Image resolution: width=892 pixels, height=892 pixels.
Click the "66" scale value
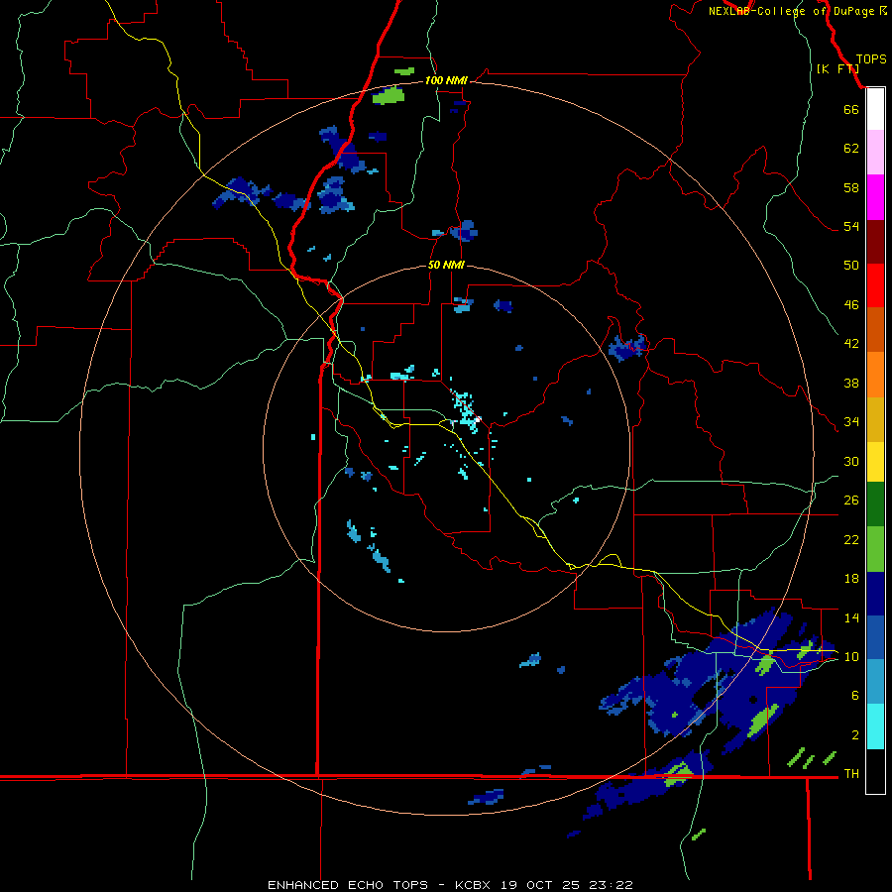(x=851, y=109)
